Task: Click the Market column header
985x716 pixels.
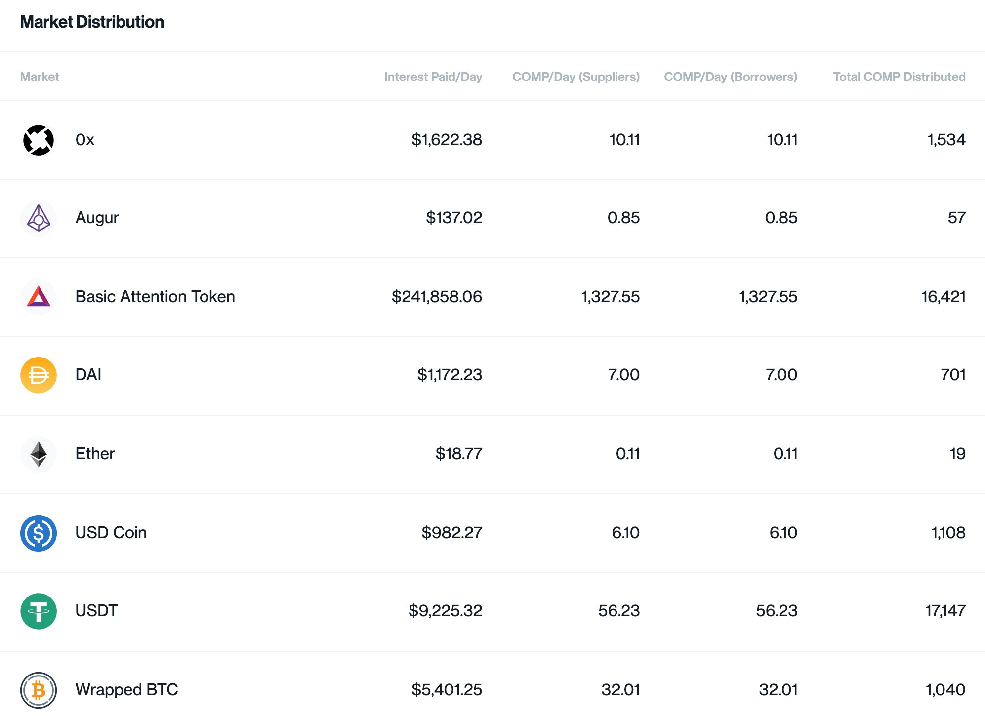Action: click(40, 77)
